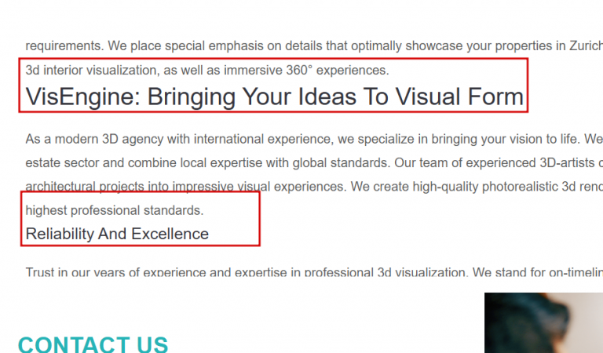Click the line starting 'estate sector and combine'
Screen dimensions: 603x353
[314, 163]
